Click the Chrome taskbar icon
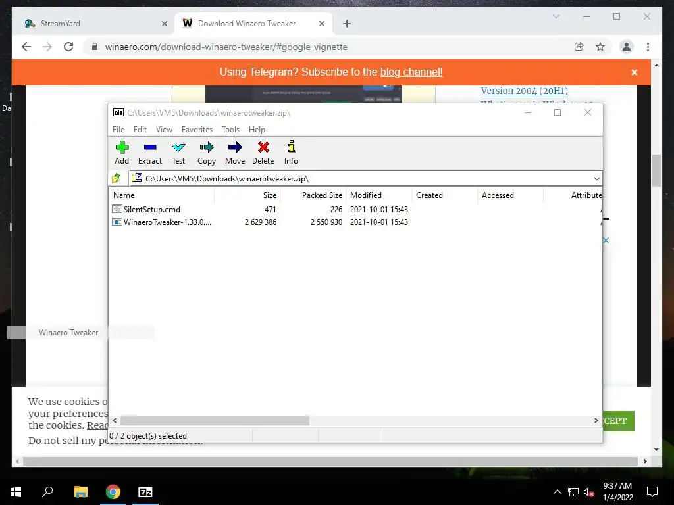 (113, 492)
